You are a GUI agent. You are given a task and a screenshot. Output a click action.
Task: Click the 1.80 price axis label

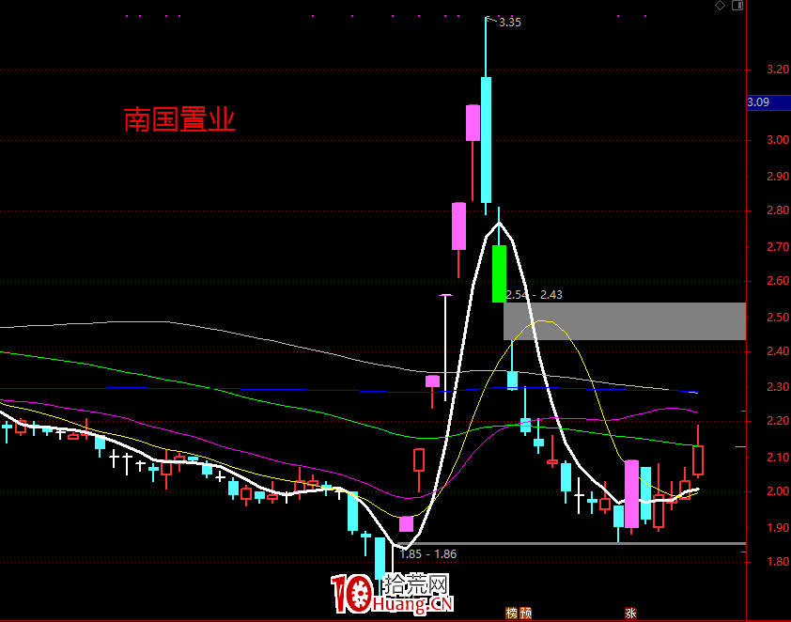click(778, 562)
